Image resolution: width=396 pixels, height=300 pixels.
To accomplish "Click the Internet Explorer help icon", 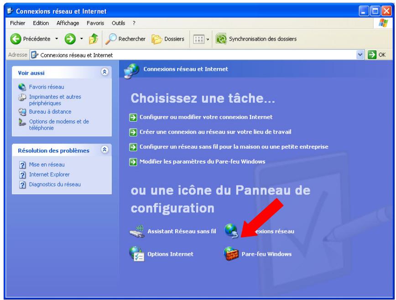I will [22, 174].
